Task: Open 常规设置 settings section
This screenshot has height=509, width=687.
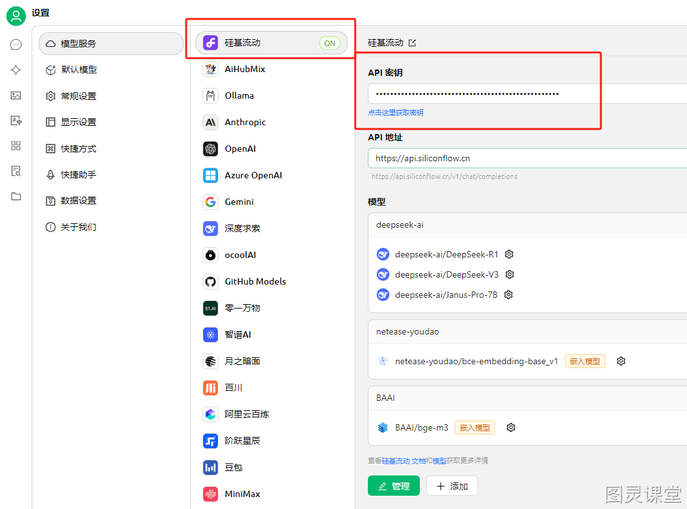Action: (111, 96)
